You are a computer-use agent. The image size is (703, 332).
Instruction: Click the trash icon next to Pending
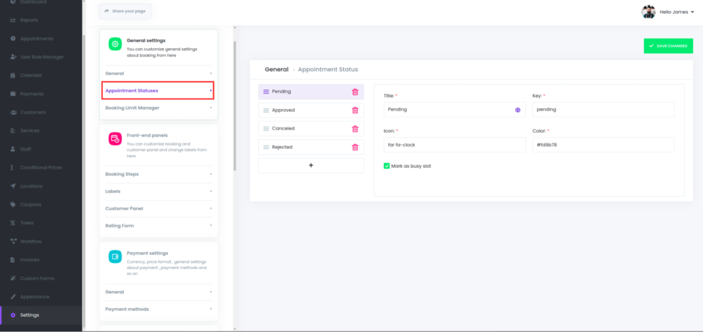(x=355, y=92)
